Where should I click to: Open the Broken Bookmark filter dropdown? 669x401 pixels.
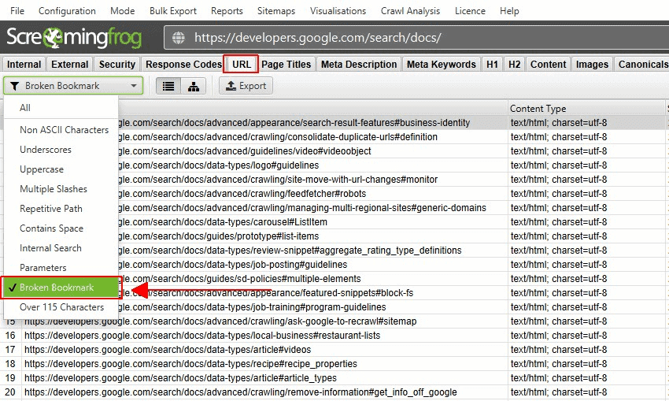tap(73, 86)
